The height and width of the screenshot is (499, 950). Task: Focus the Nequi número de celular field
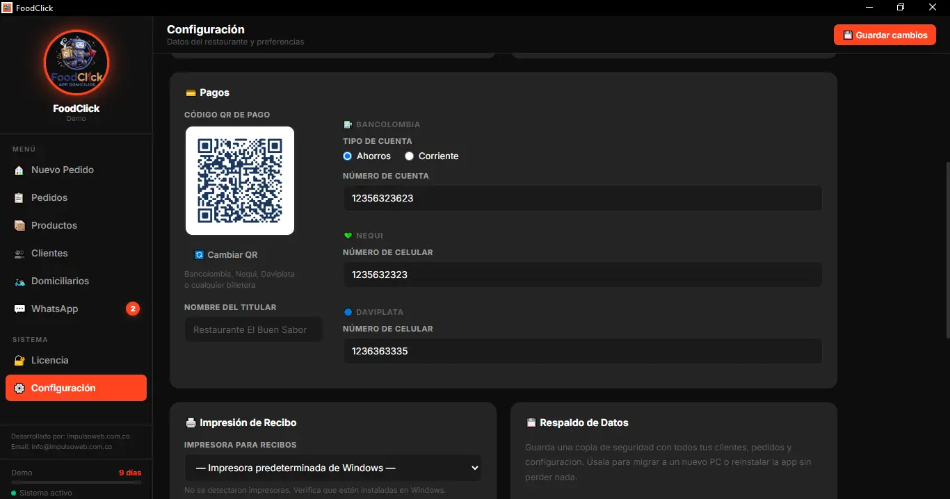(x=583, y=275)
